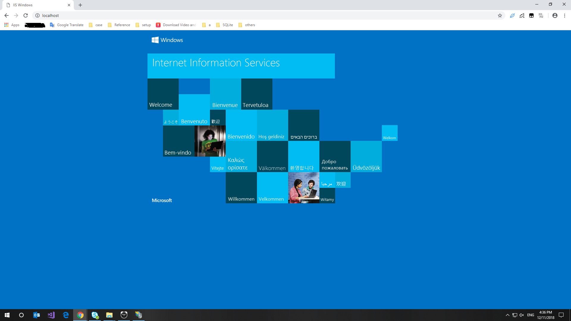Image resolution: width=571 pixels, height=321 pixels.
Task: Click the Welcome tile
Action: tap(163, 94)
